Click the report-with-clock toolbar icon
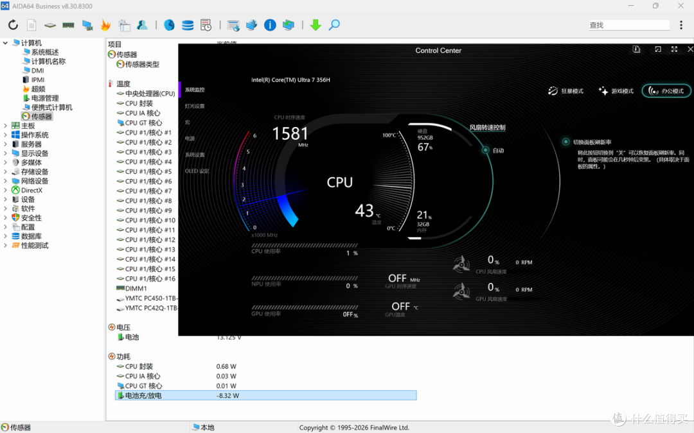Viewport: 694px width, 433px height. [x=206, y=25]
